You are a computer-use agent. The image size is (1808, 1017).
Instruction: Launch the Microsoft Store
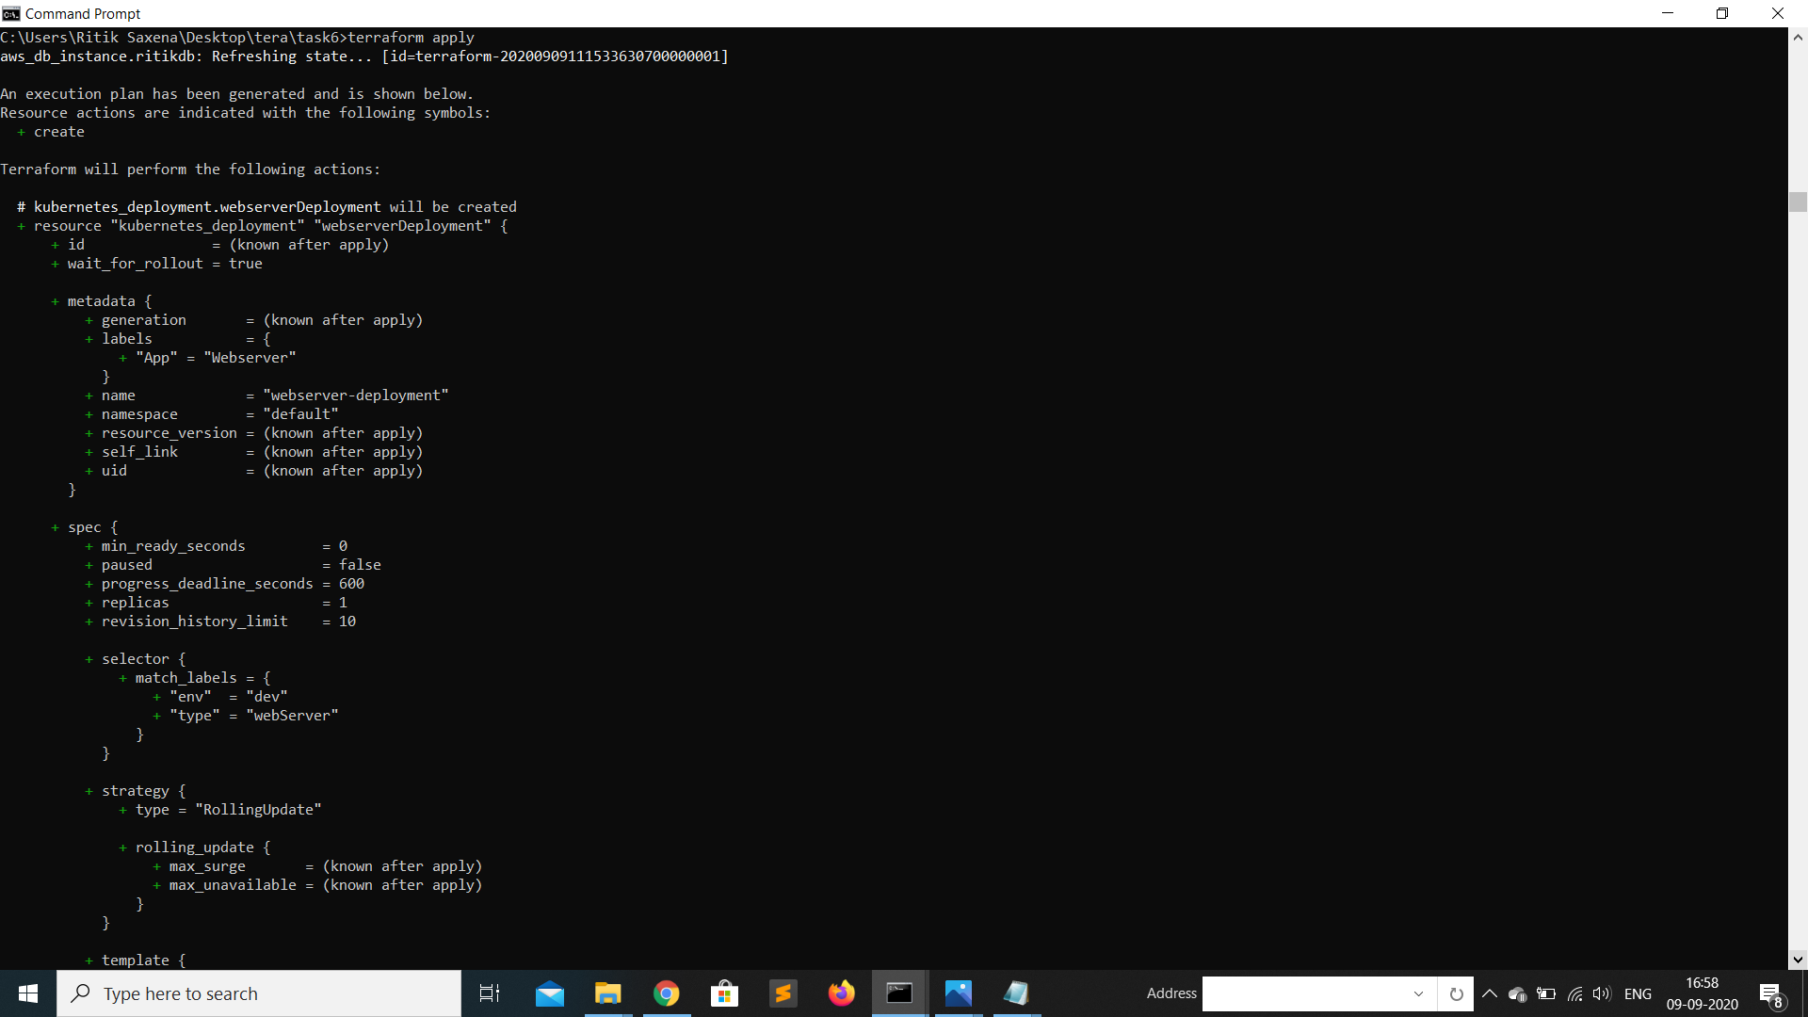[724, 993]
